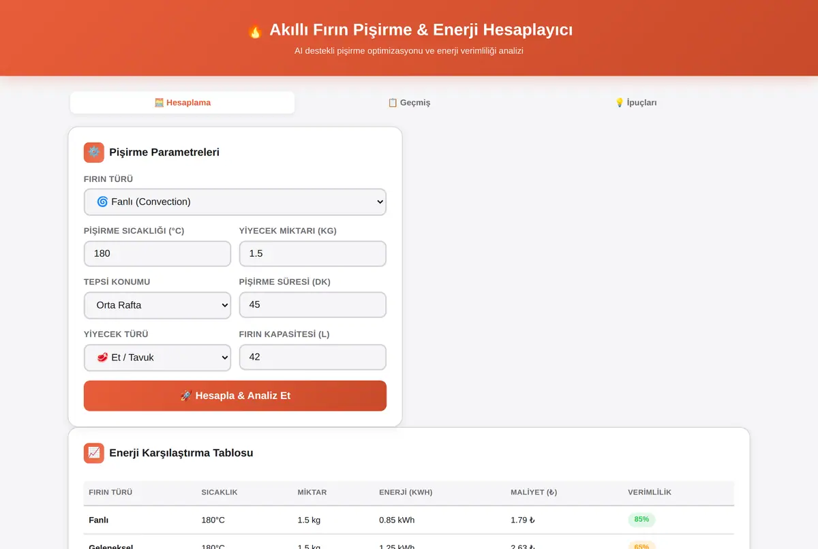Click the 0.85 kWh energy cell
818x549 pixels.
click(x=397, y=520)
